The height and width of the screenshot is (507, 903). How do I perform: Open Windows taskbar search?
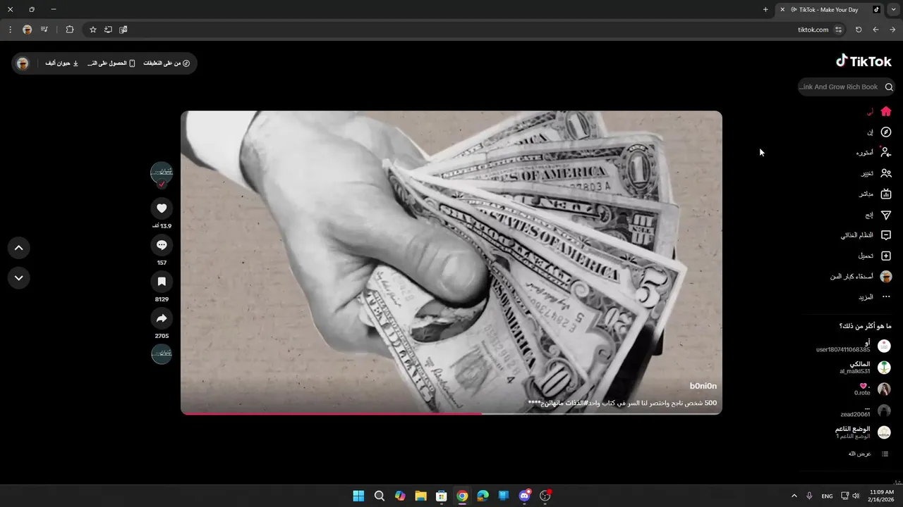tap(380, 496)
